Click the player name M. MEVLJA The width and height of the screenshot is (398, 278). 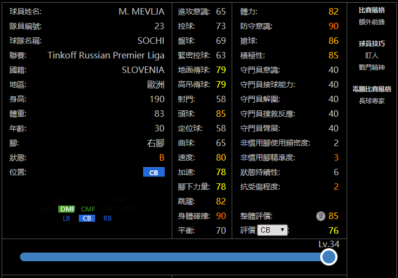pyautogui.click(x=141, y=12)
